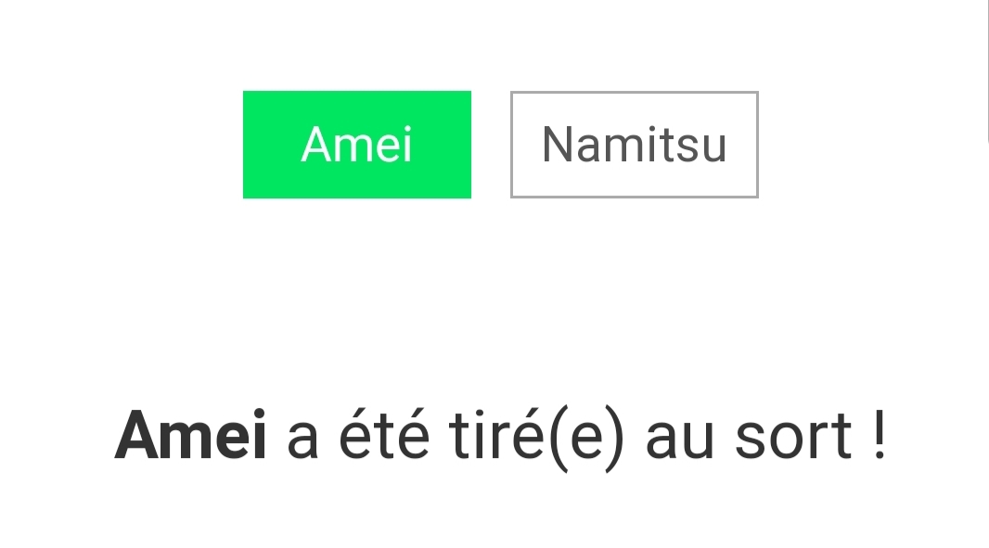Toggle the unselected Namitsu participant option
Screen dimensions: 989x548
pos(634,145)
